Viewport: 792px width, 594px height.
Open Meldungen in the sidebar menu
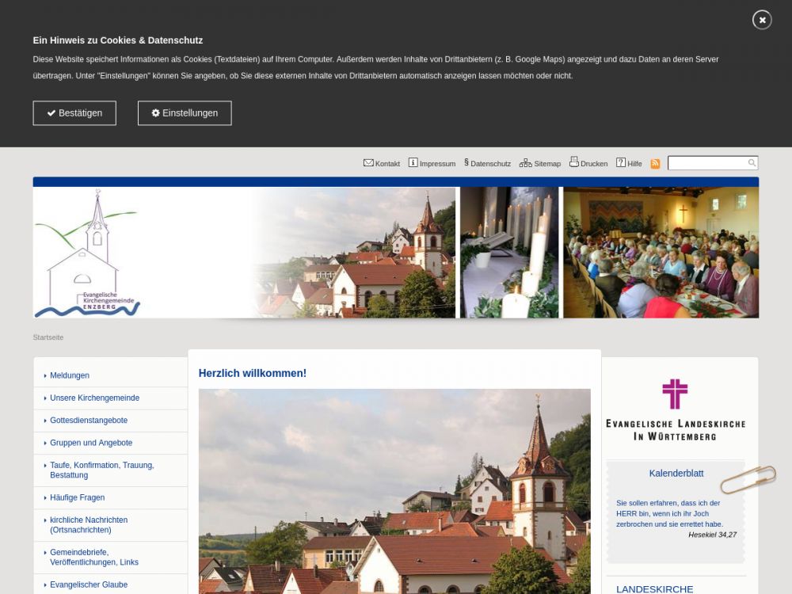point(70,375)
